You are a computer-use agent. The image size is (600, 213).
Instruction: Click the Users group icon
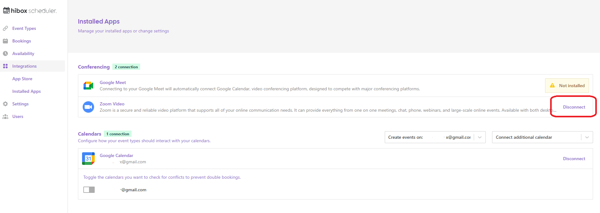[5, 116]
